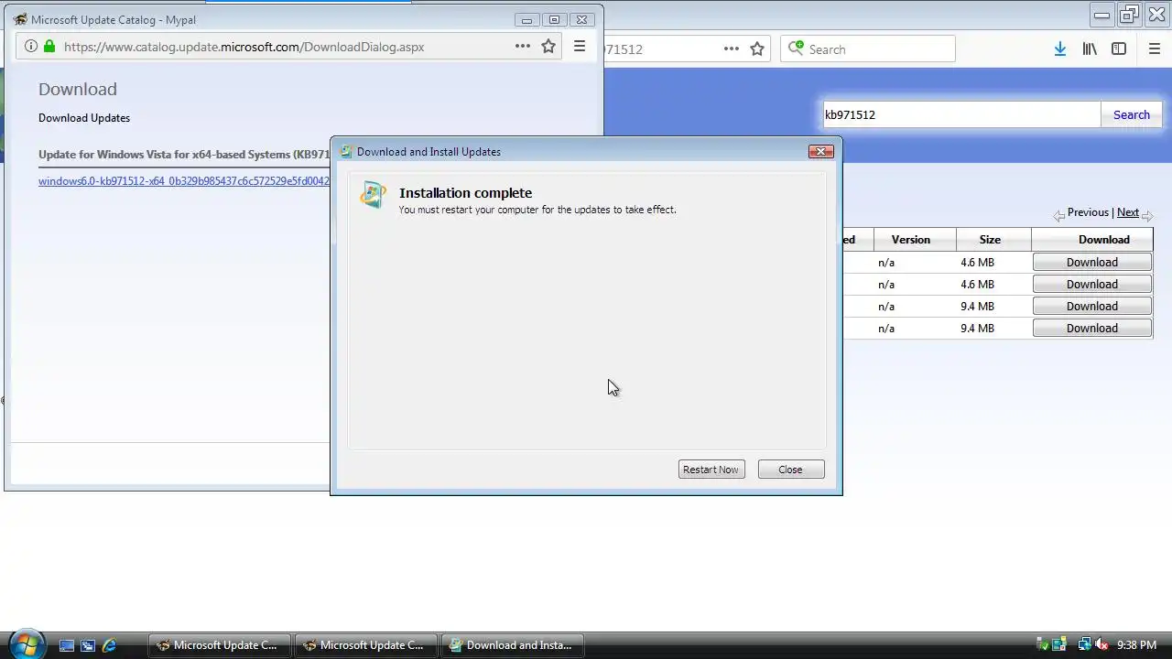
Task: Minimize the Microsoft Update Catalog Mypal dialog window
Action: click(526, 19)
